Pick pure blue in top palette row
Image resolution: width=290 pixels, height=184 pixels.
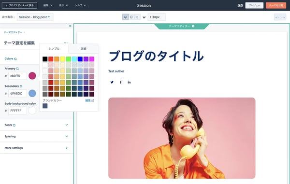tap(80, 59)
